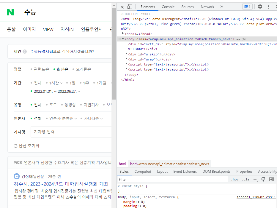Open the 경주시 대학입시설명회 article headline
This screenshot has height=208, width=277.
61,184
